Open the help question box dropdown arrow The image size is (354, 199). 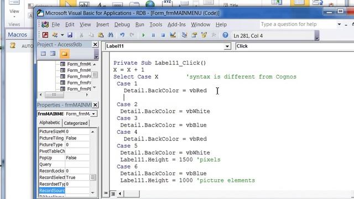coord(339,24)
